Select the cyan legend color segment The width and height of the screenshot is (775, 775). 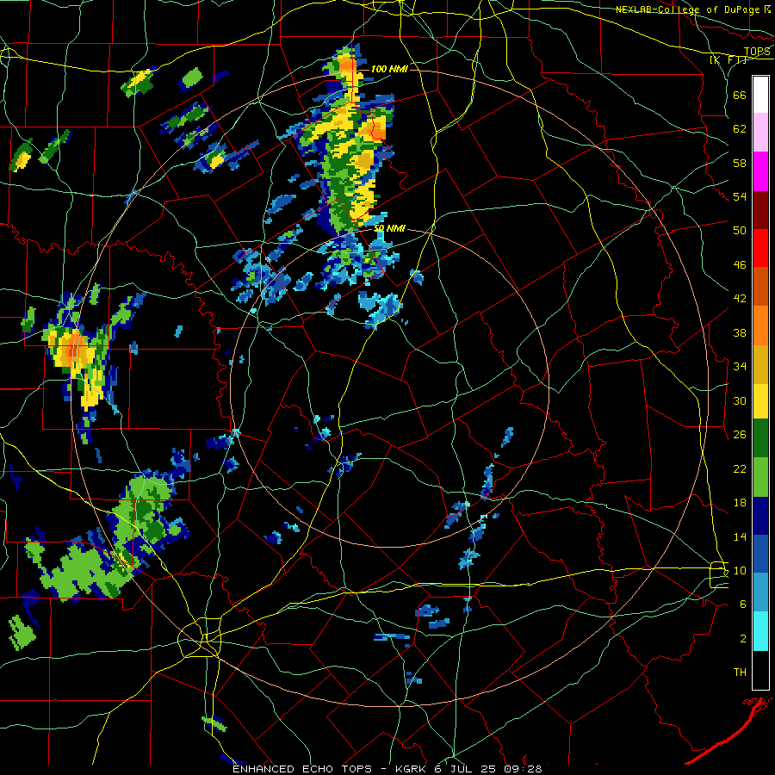click(760, 631)
